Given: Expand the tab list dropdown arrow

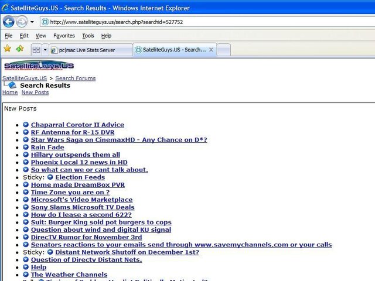Looking at the screenshot, I should [x=45, y=50].
